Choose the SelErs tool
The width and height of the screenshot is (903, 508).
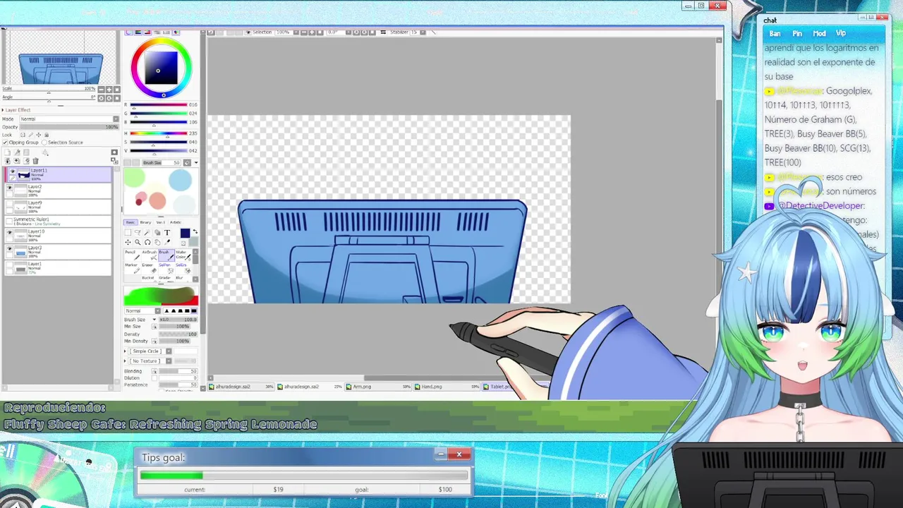[x=183, y=268]
